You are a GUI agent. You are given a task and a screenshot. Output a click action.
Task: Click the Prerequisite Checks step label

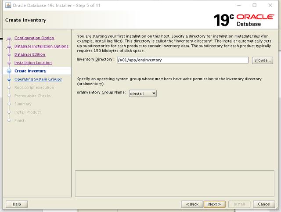32,96
